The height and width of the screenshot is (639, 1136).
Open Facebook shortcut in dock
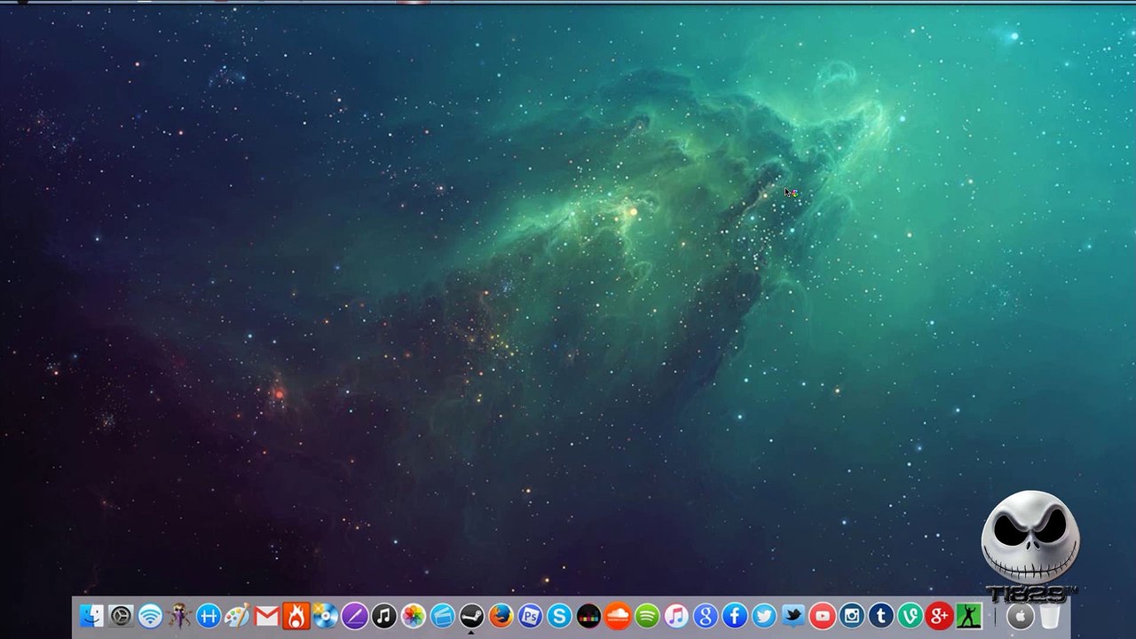coord(735,615)
